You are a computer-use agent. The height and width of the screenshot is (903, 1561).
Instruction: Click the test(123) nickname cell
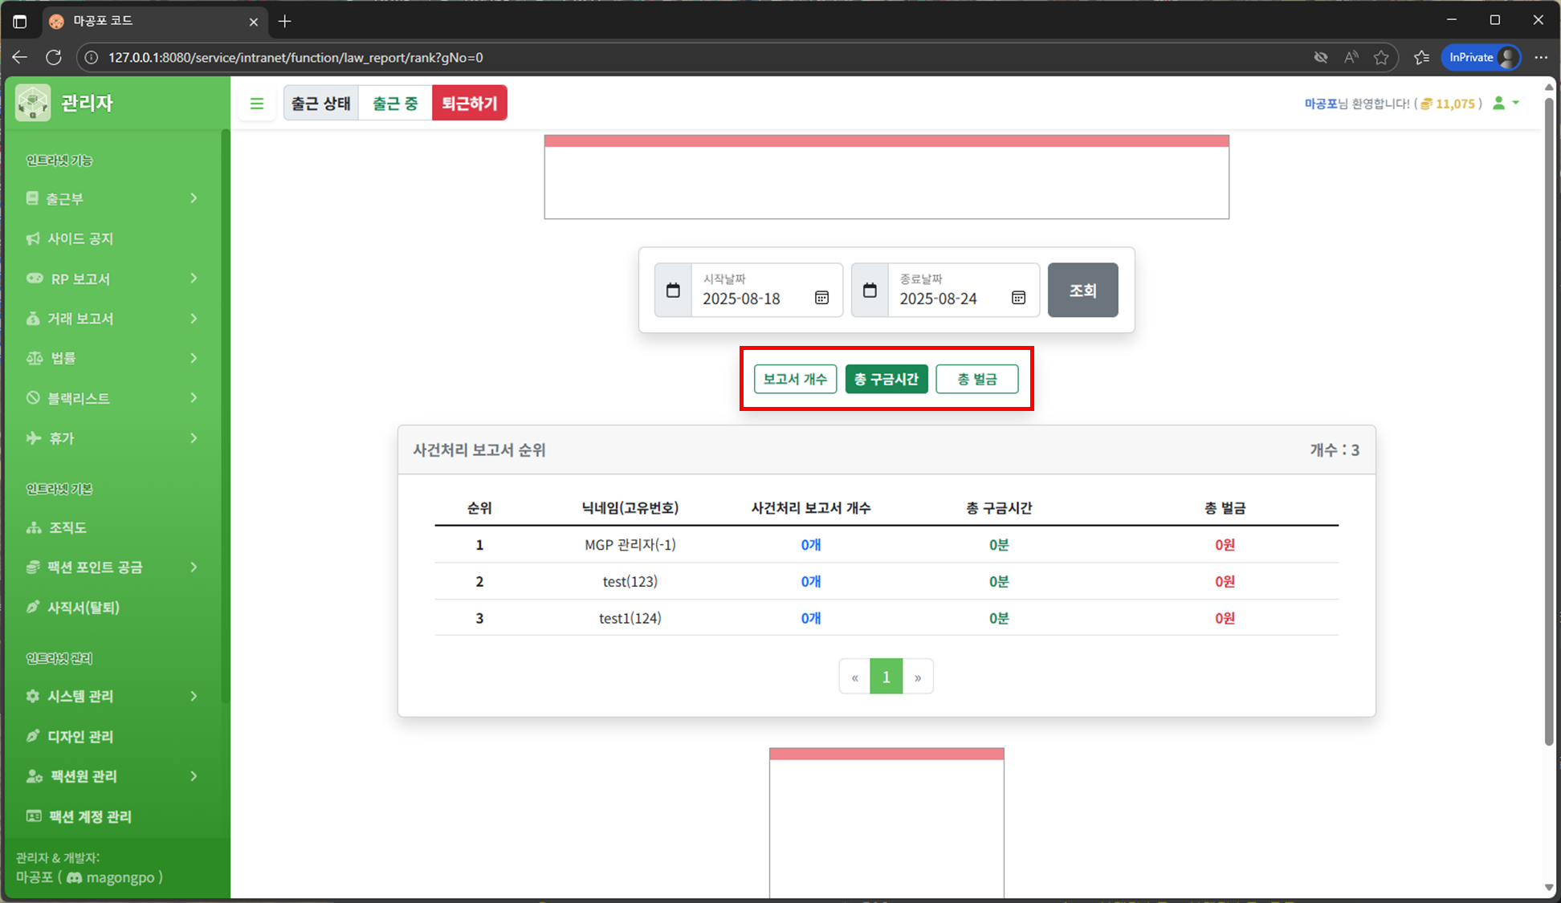(x=630, y=581)
